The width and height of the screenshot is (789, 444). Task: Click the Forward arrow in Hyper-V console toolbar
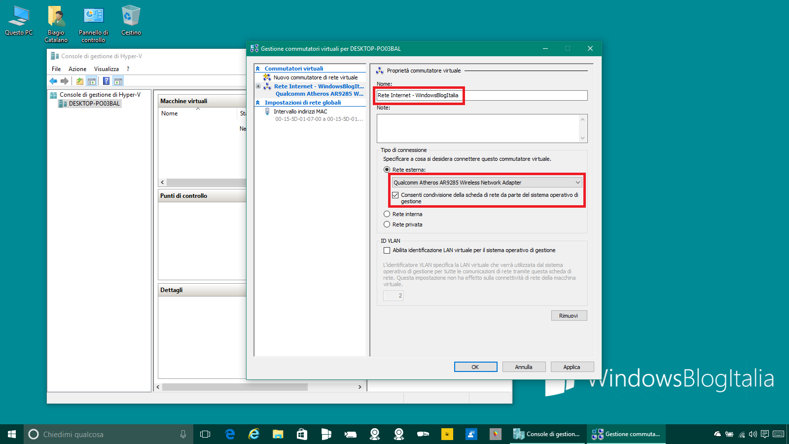click(x=65, y=81)
